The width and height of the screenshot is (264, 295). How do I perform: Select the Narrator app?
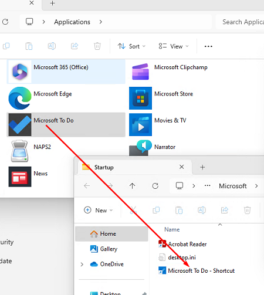pos(152,148)
